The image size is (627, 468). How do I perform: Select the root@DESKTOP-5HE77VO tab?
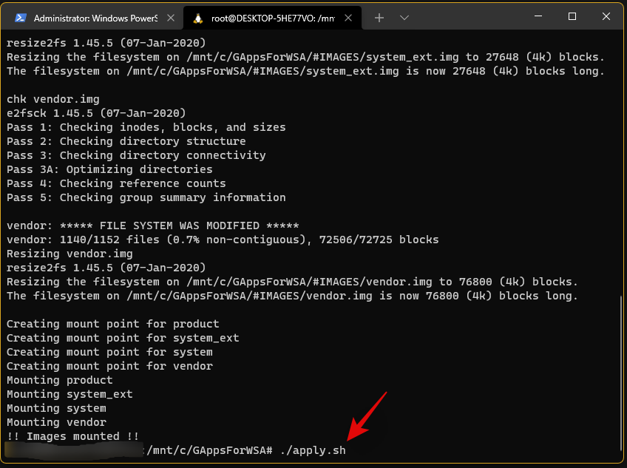(x=266, y=17)
